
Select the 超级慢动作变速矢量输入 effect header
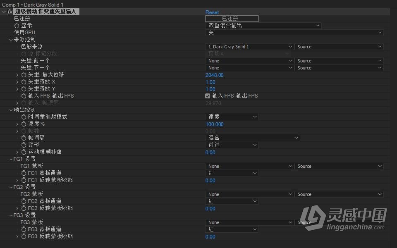point(45,12)
